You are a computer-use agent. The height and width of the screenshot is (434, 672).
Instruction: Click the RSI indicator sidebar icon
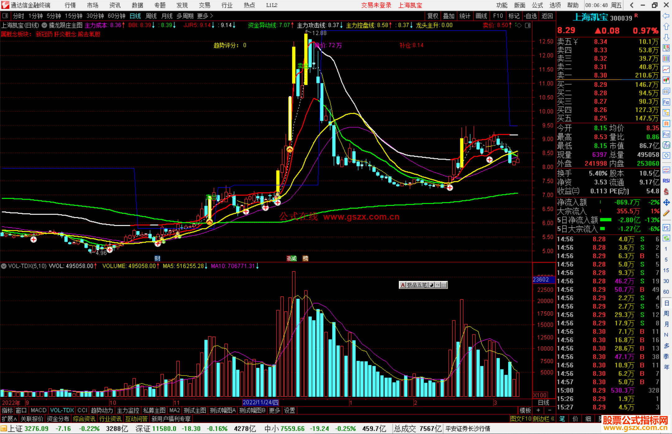(x=666, y=181)
